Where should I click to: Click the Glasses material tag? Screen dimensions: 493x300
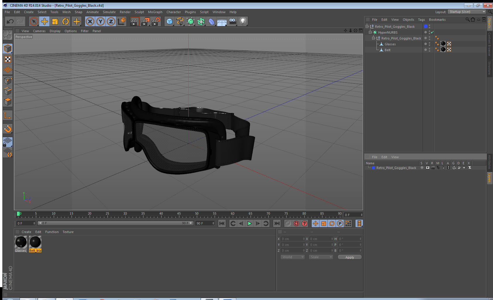443,44
